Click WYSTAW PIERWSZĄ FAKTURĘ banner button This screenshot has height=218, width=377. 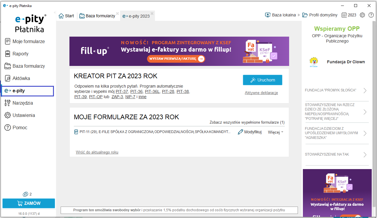pyautogui.click(x=176, y=59)
